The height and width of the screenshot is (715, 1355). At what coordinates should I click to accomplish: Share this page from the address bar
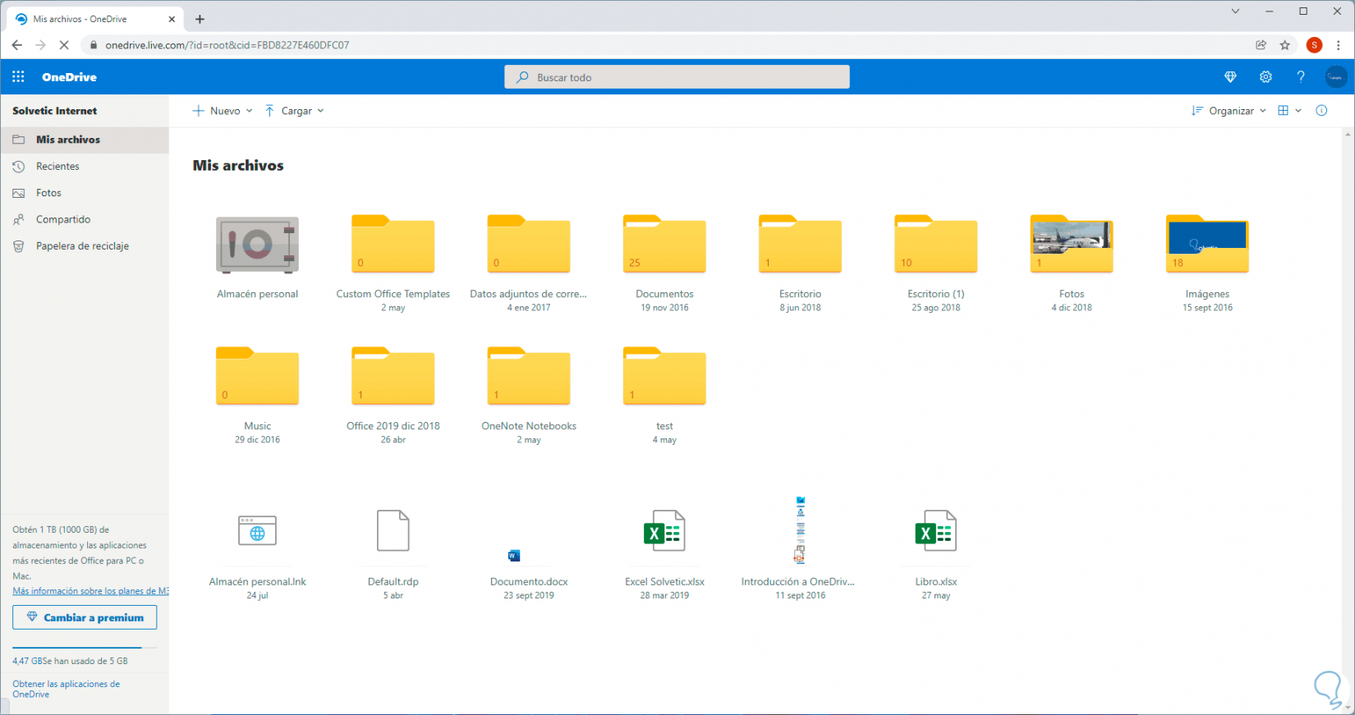coord(1261,45)
